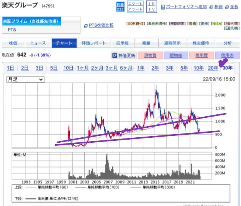Click the NISA label

217,23
